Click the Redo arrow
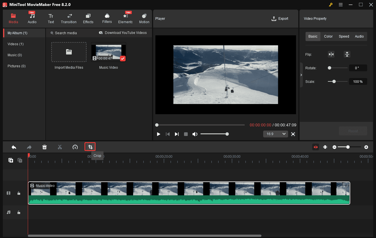The height and width of the screenshot is (238, 376). tap(29, 147)
